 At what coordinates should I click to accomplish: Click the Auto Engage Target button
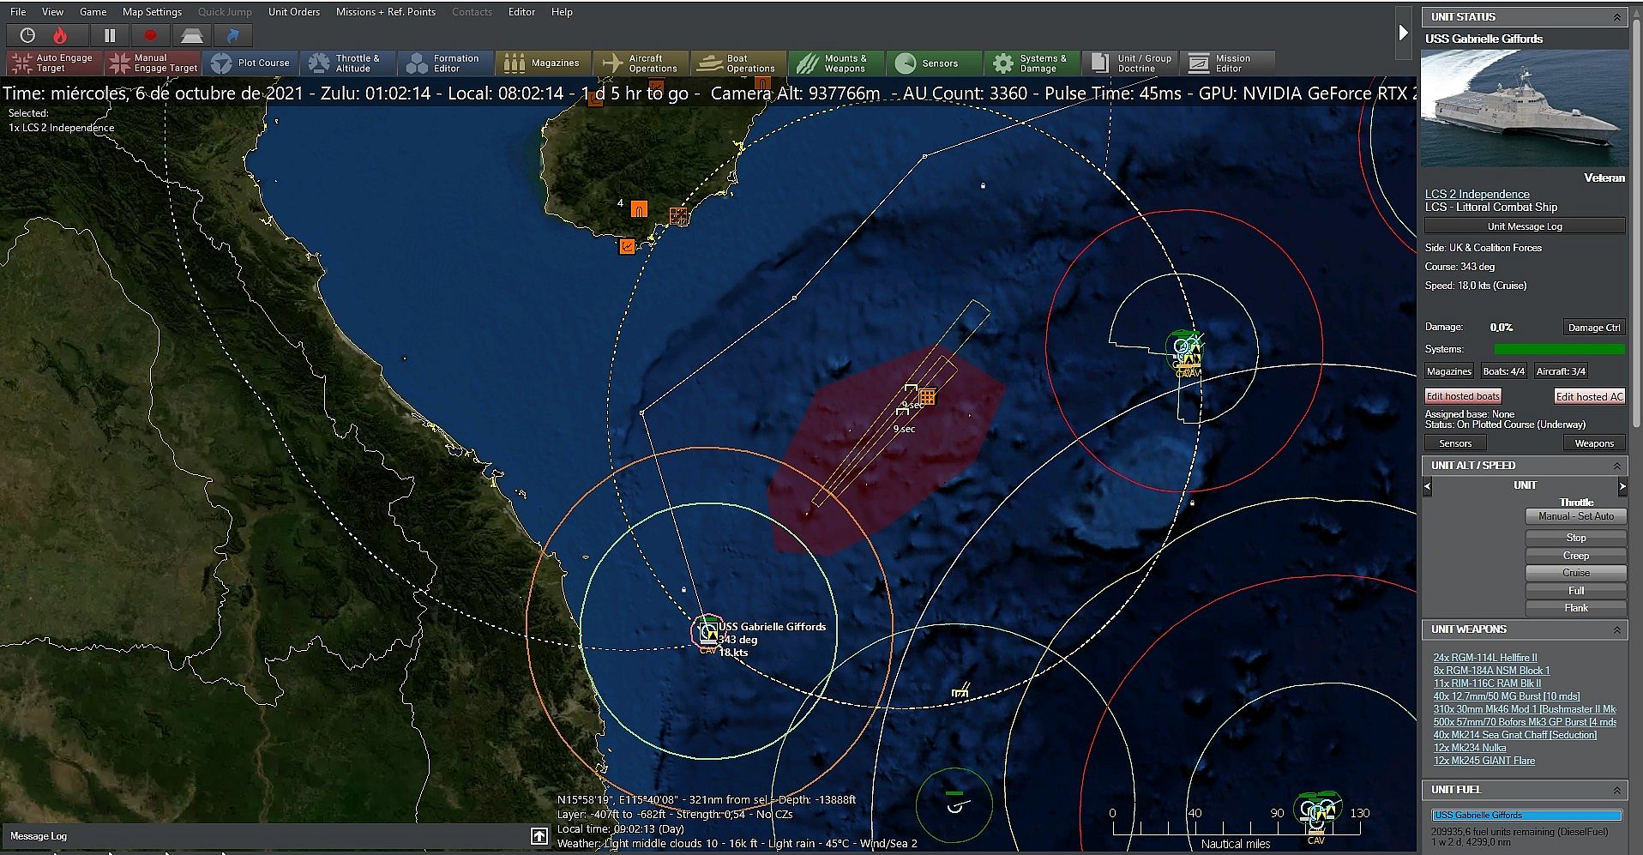pos(53,63)
